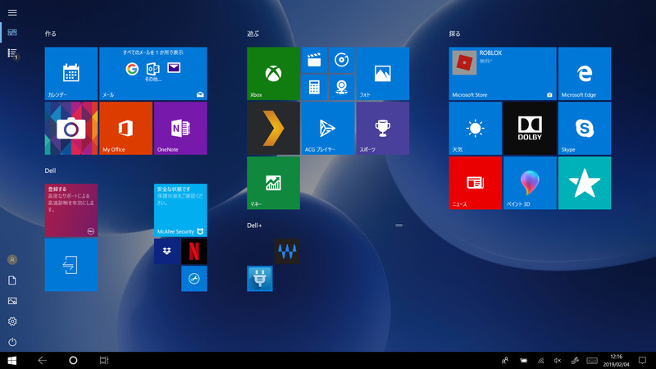Open the Dell registration support tile
The height and width of the screenshot is (369, 656).
[x=71, y=211]
